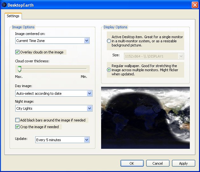The width and height of the screenshot is (200, 172).
Task: Select the Settings tab
Action: click(x=13, y=16)
